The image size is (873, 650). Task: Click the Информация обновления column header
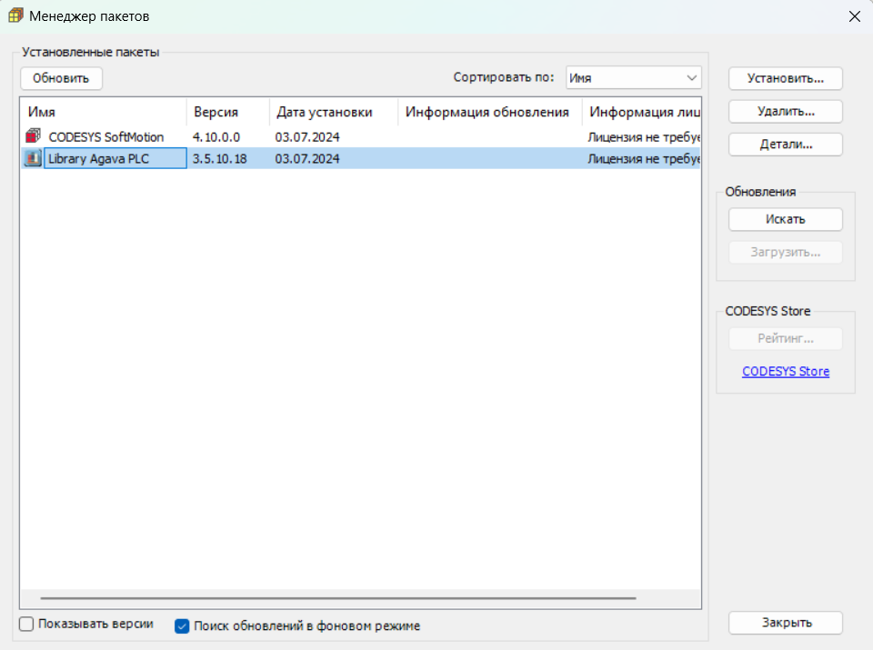click(x=489, y=112)
